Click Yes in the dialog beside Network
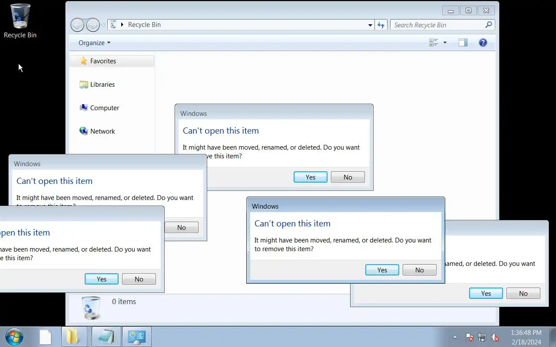The image size is (556, 347). (x=311, y=177)
